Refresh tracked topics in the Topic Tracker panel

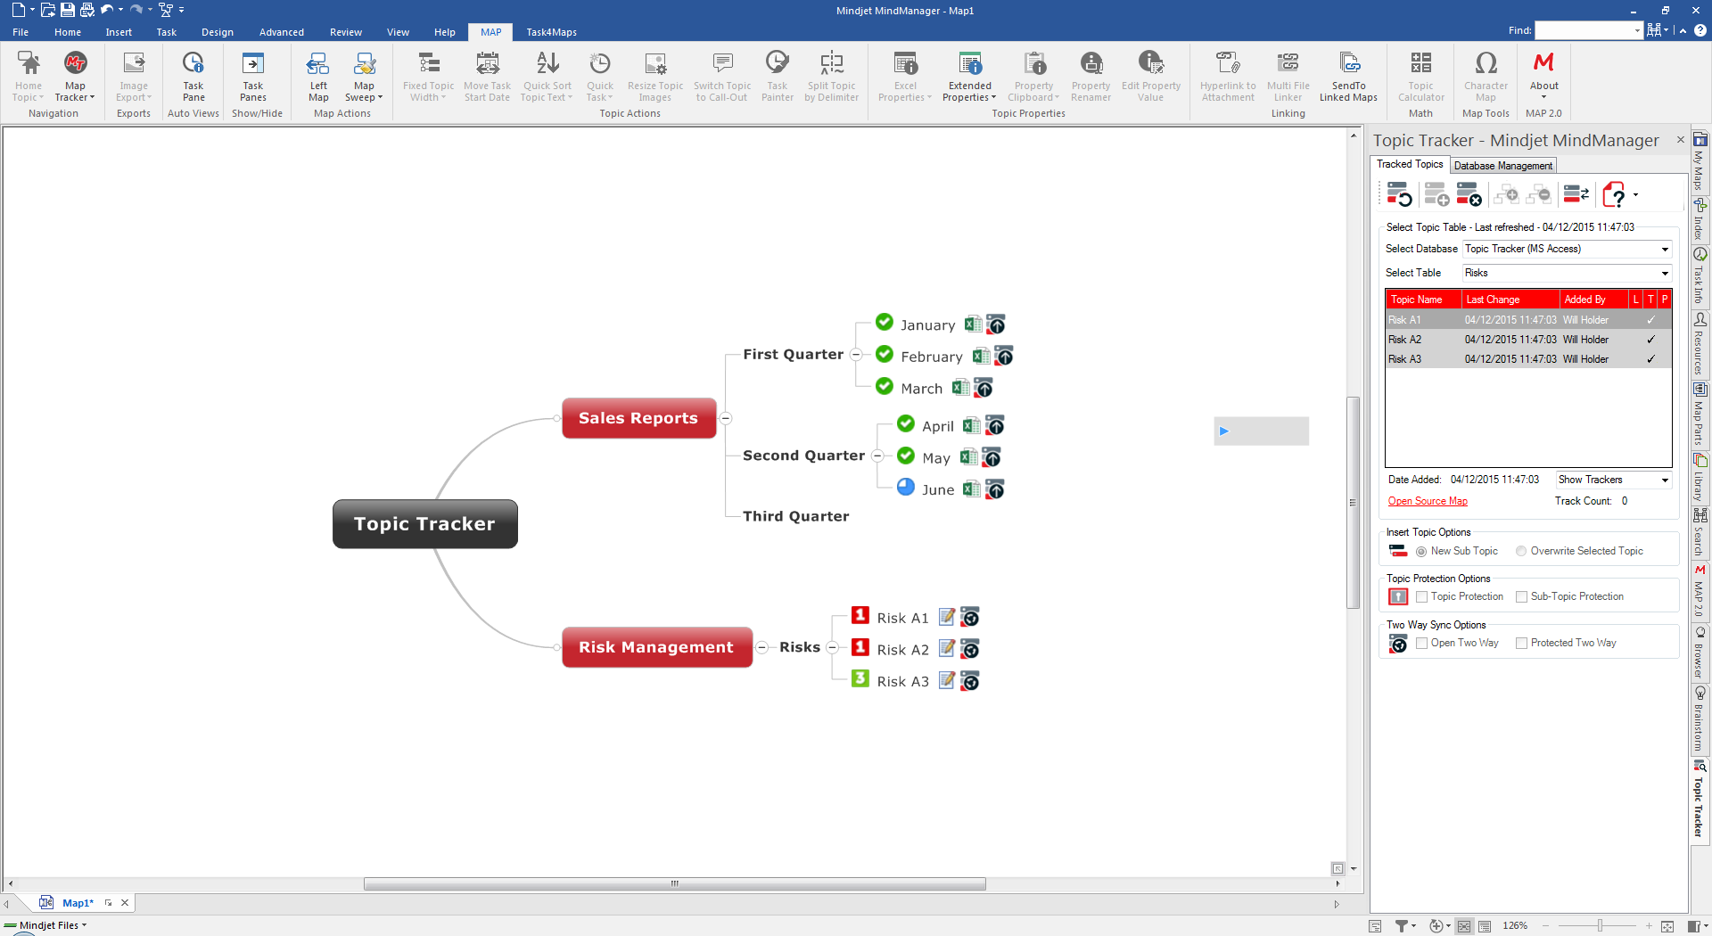1399,194
